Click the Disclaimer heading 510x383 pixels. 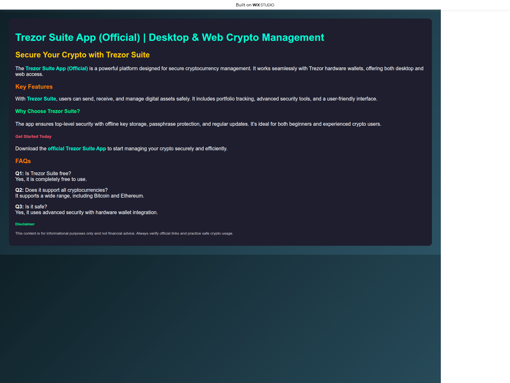coord(25,224)
